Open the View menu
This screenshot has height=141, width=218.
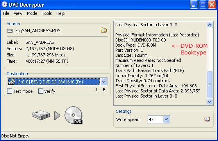(18, 13)
